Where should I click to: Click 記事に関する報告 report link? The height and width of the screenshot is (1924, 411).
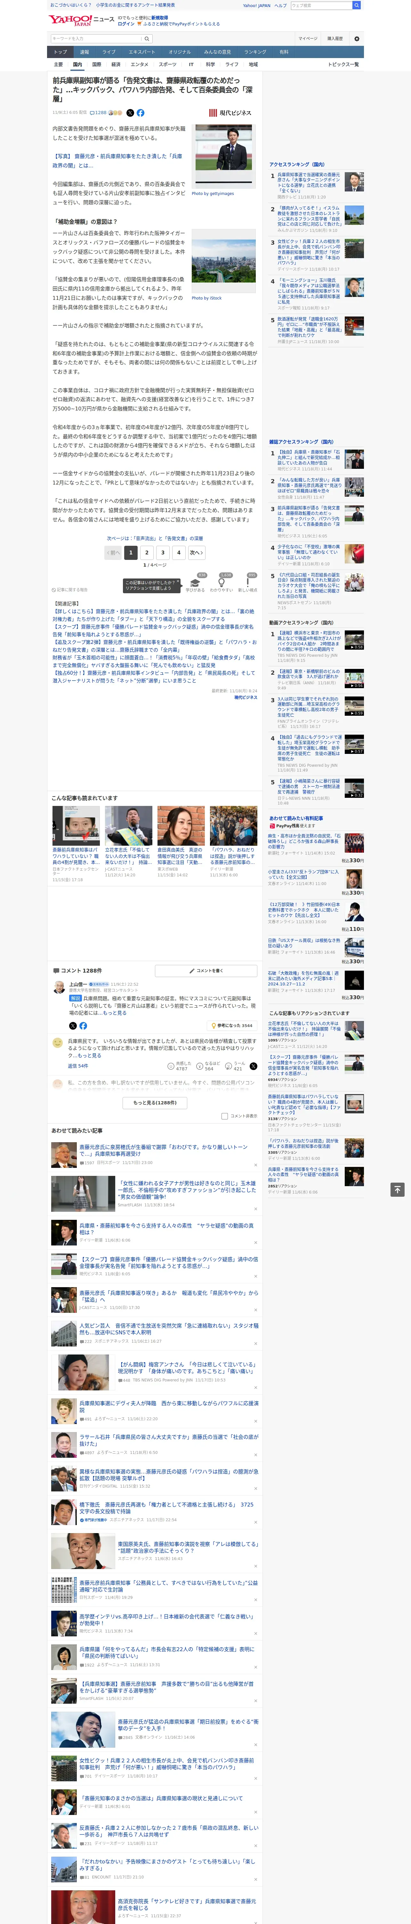(x=69, y=589)
